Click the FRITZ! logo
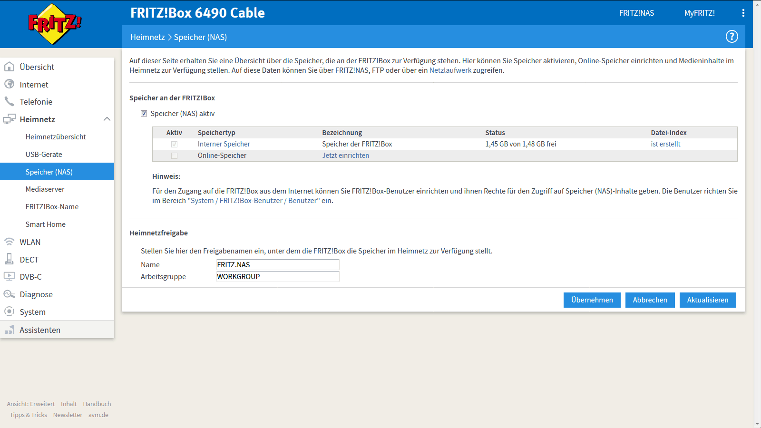 pos(55,24)
